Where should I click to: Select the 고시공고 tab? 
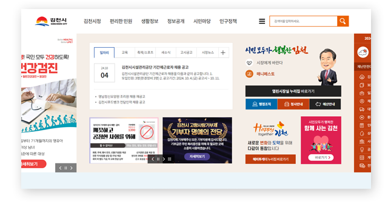[x=186, y=53]
